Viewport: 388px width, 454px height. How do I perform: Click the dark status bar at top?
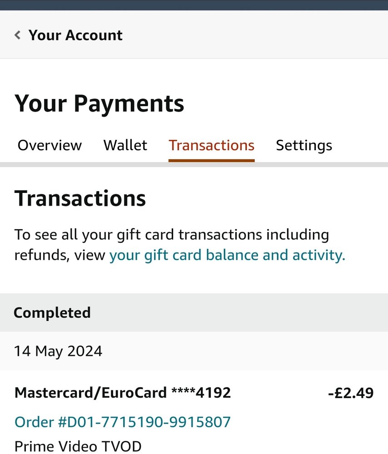194,5
